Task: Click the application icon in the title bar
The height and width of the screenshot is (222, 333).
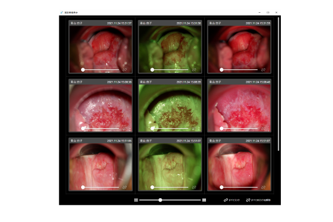Action: coord(62,12)
